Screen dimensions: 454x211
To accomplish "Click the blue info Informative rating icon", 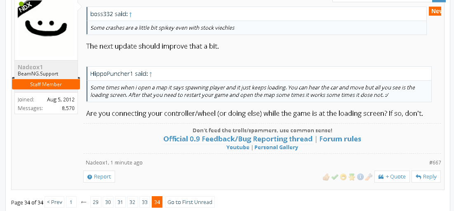I will tap(360, 177).
